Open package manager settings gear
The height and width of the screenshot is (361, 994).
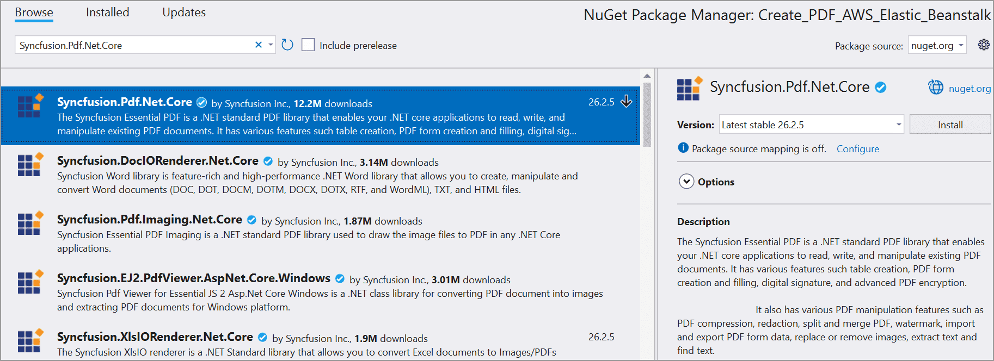[984, 45]
